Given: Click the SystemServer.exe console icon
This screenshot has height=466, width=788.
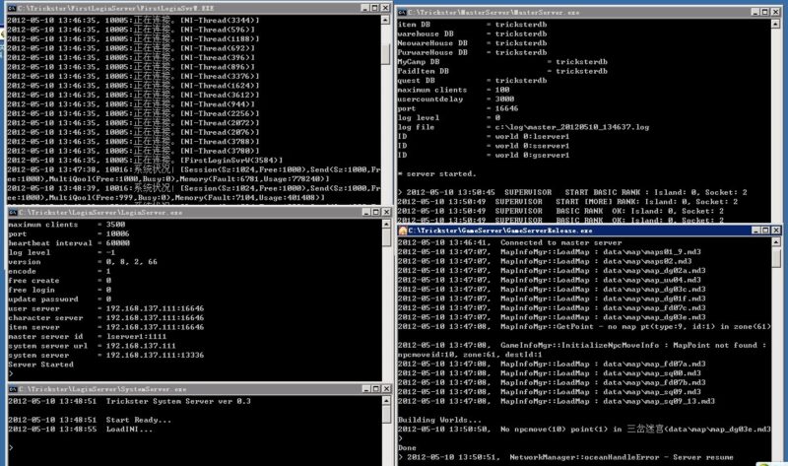Looking at the screenshot, I should click(x=11, y=390).
